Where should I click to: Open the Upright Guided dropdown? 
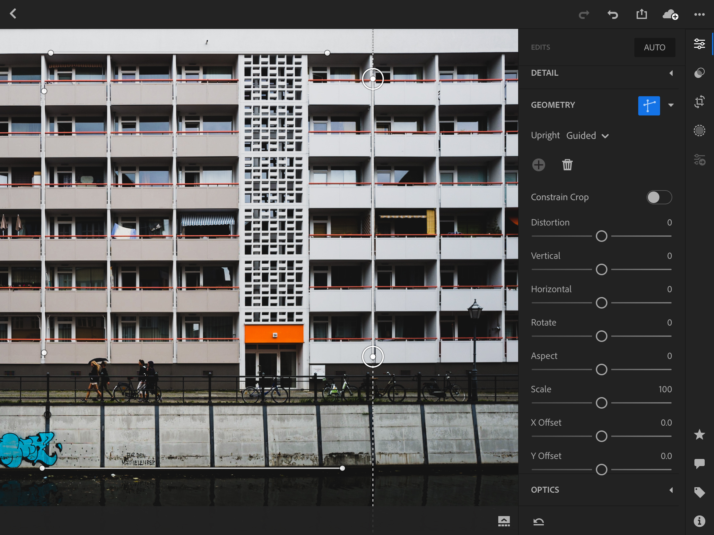[x=587, y=136]
